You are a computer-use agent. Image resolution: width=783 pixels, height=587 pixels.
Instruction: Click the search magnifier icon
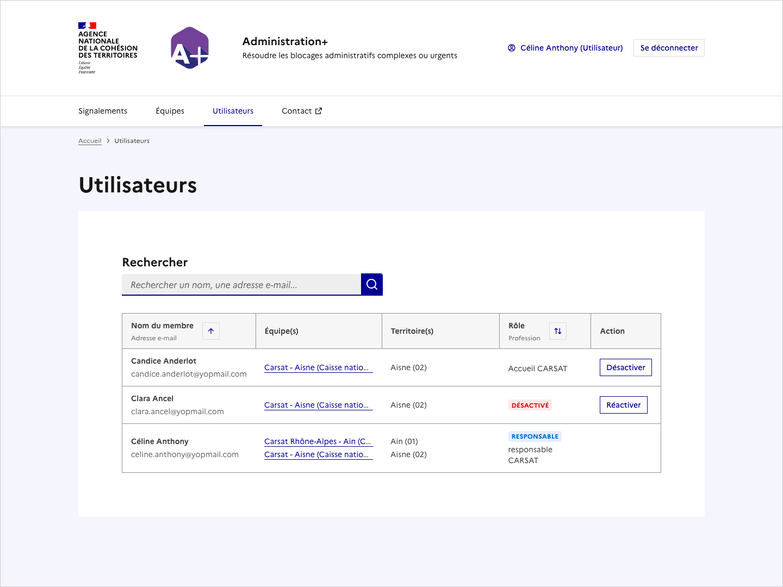point(371,284)
